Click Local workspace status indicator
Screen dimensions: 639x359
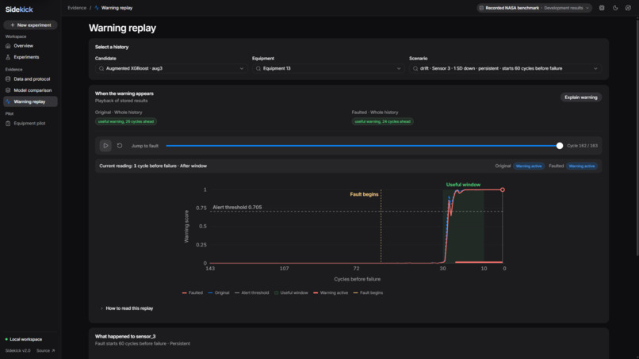pyautogui.click(x=24, y=339)
